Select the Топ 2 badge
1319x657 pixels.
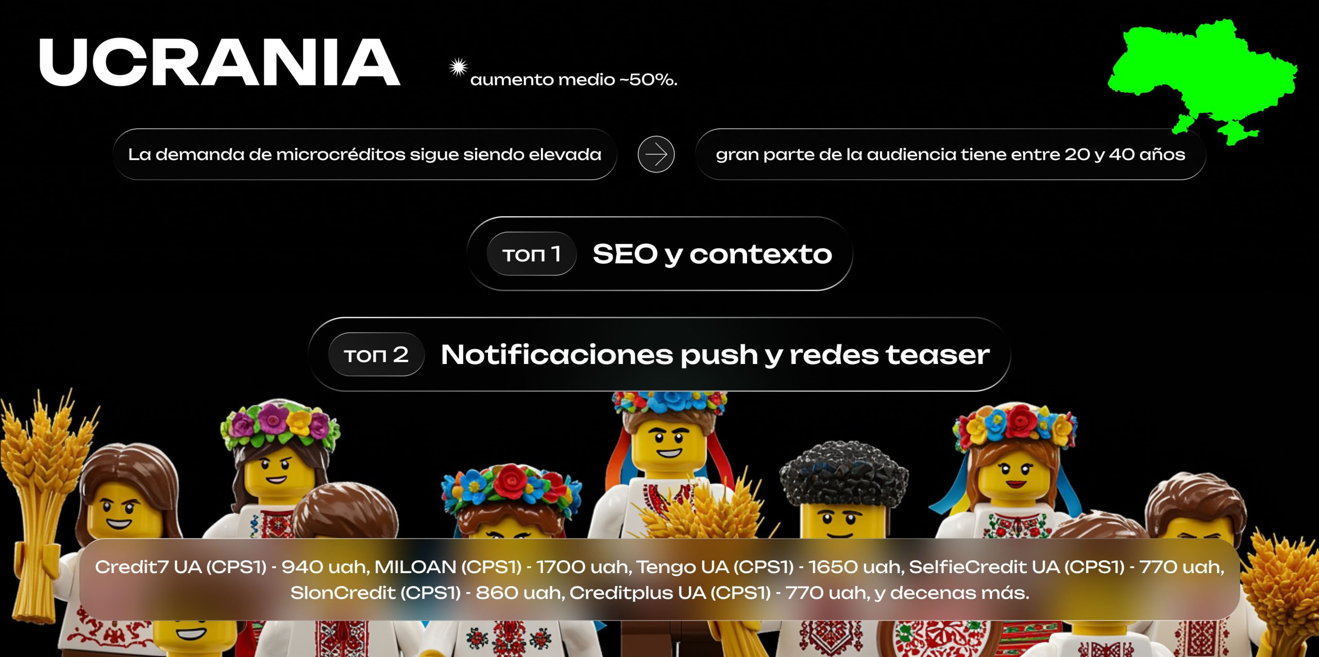(x=376, y=354)
